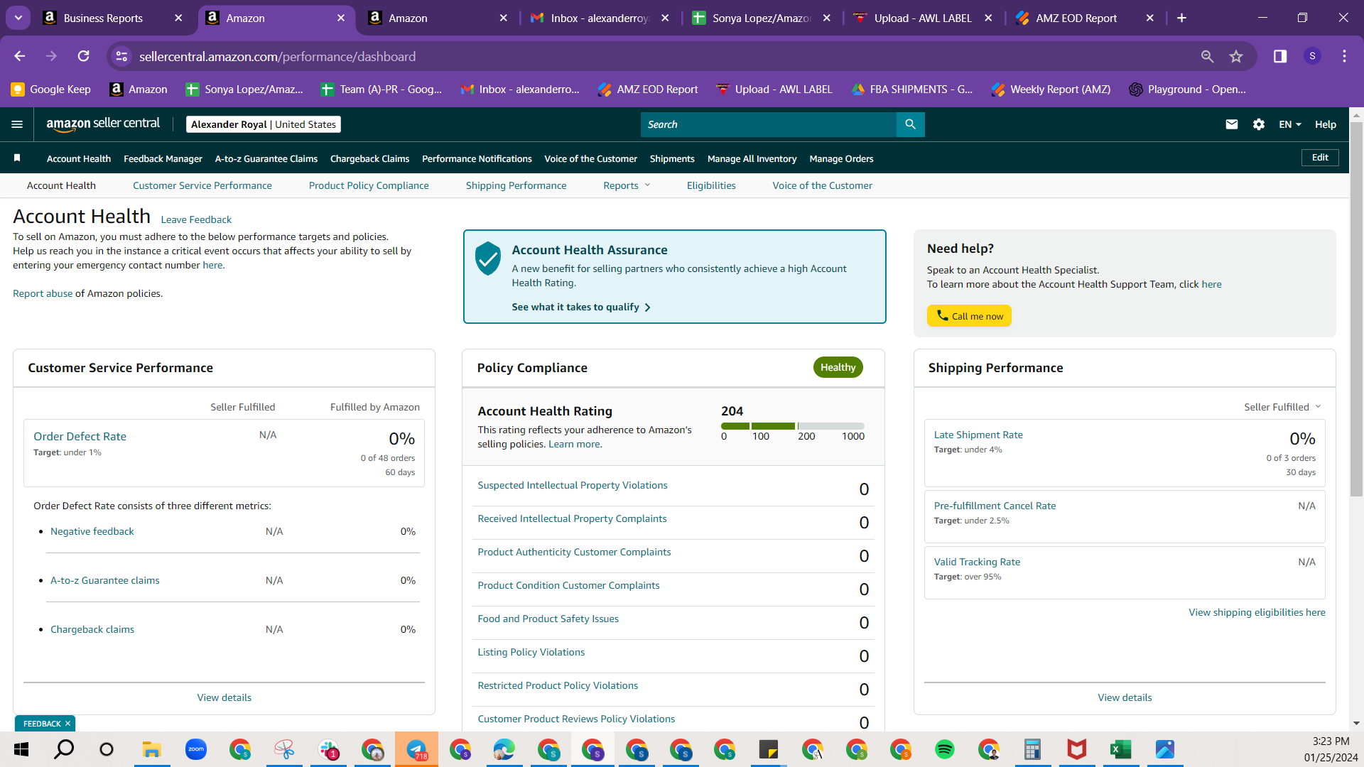Switch to the Business Reports browser tab

(x=104, y=18)
